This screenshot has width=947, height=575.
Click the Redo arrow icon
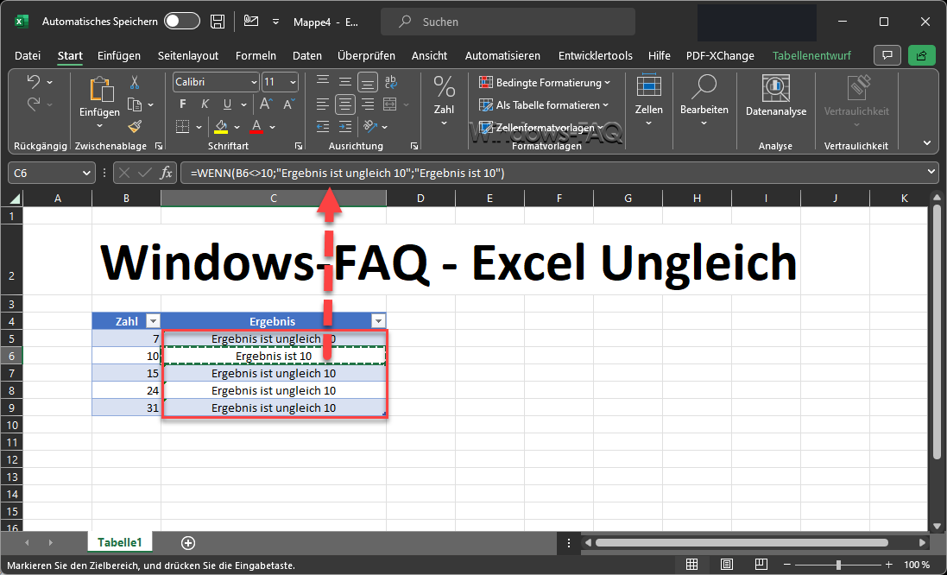34,104
